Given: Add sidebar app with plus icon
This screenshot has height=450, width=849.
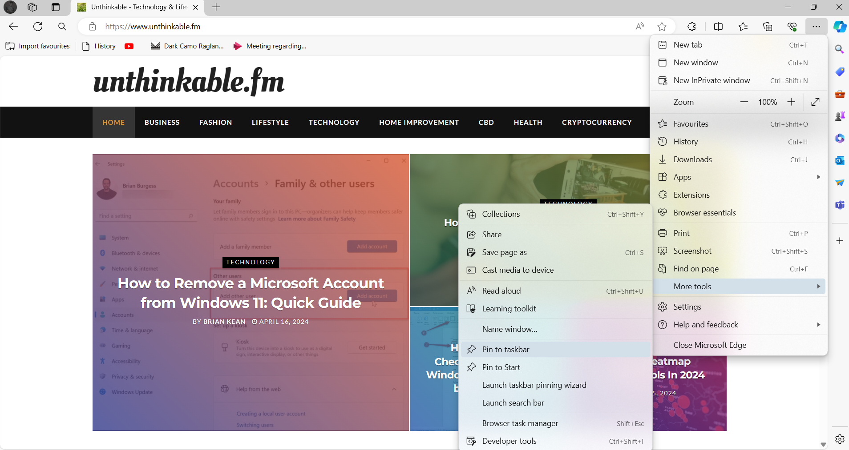Looking at the screenshot, I should tap(840, 241).
